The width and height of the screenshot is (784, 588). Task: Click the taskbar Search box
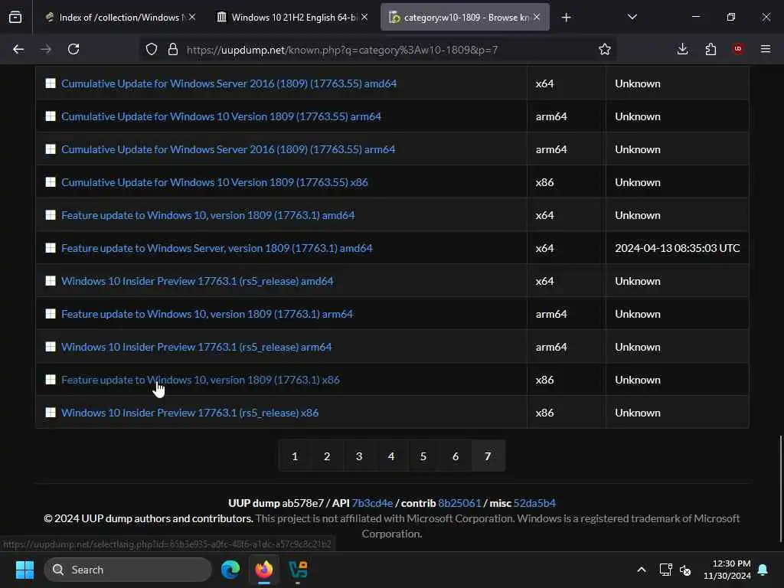pos(128,570)
